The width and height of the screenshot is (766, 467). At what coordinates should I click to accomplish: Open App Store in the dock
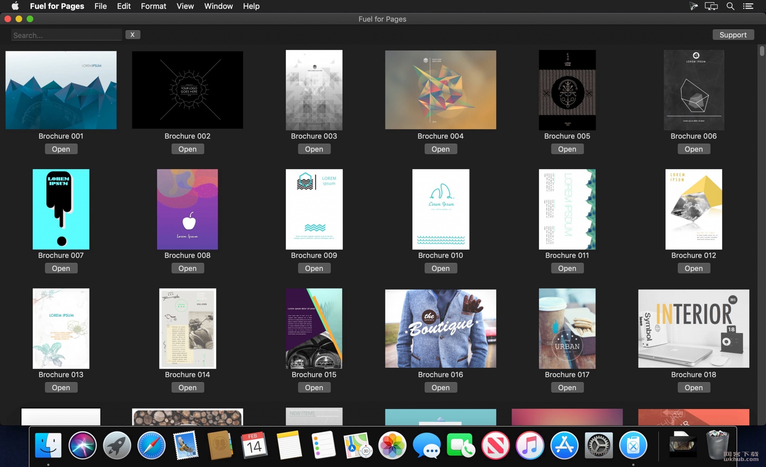click(564, 445)
